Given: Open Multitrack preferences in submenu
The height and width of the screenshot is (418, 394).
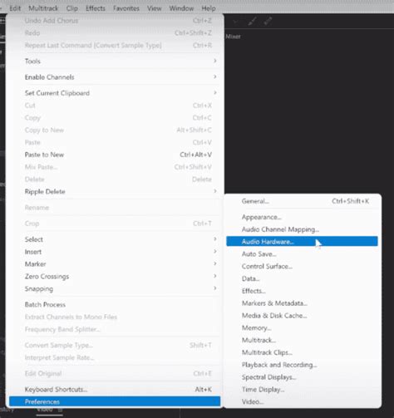Looking at the screenshot, I should (302, 340).
